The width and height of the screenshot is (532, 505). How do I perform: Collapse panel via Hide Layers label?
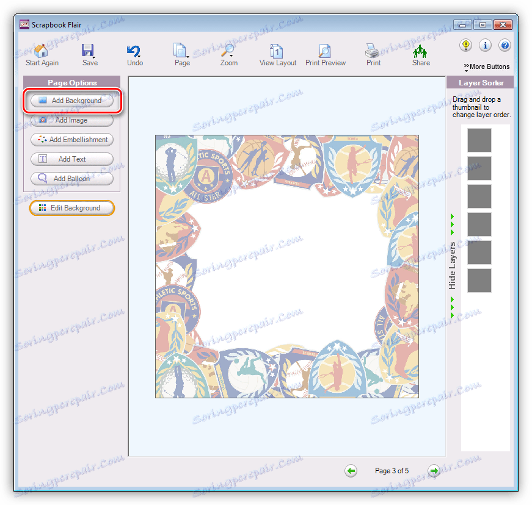tap(452, 266)
